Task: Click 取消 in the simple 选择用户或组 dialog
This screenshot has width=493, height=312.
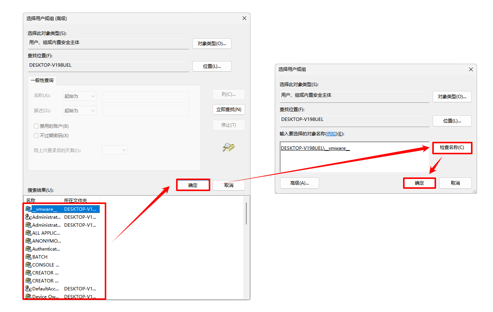Action: point(455,183)
